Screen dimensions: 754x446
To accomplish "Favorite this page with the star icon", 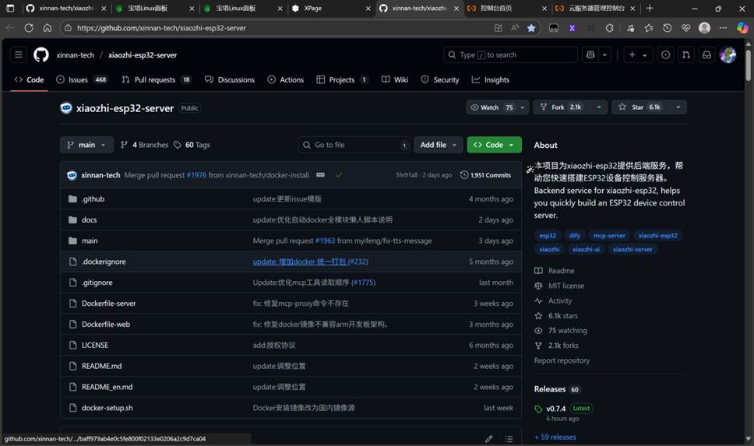I will [531, 28].
